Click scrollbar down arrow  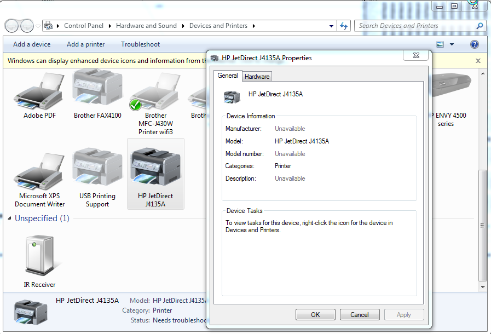(x=482, y=287)
